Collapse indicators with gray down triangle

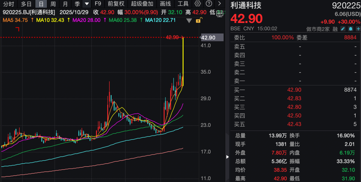pyautogui.click(x=189, y=21)
